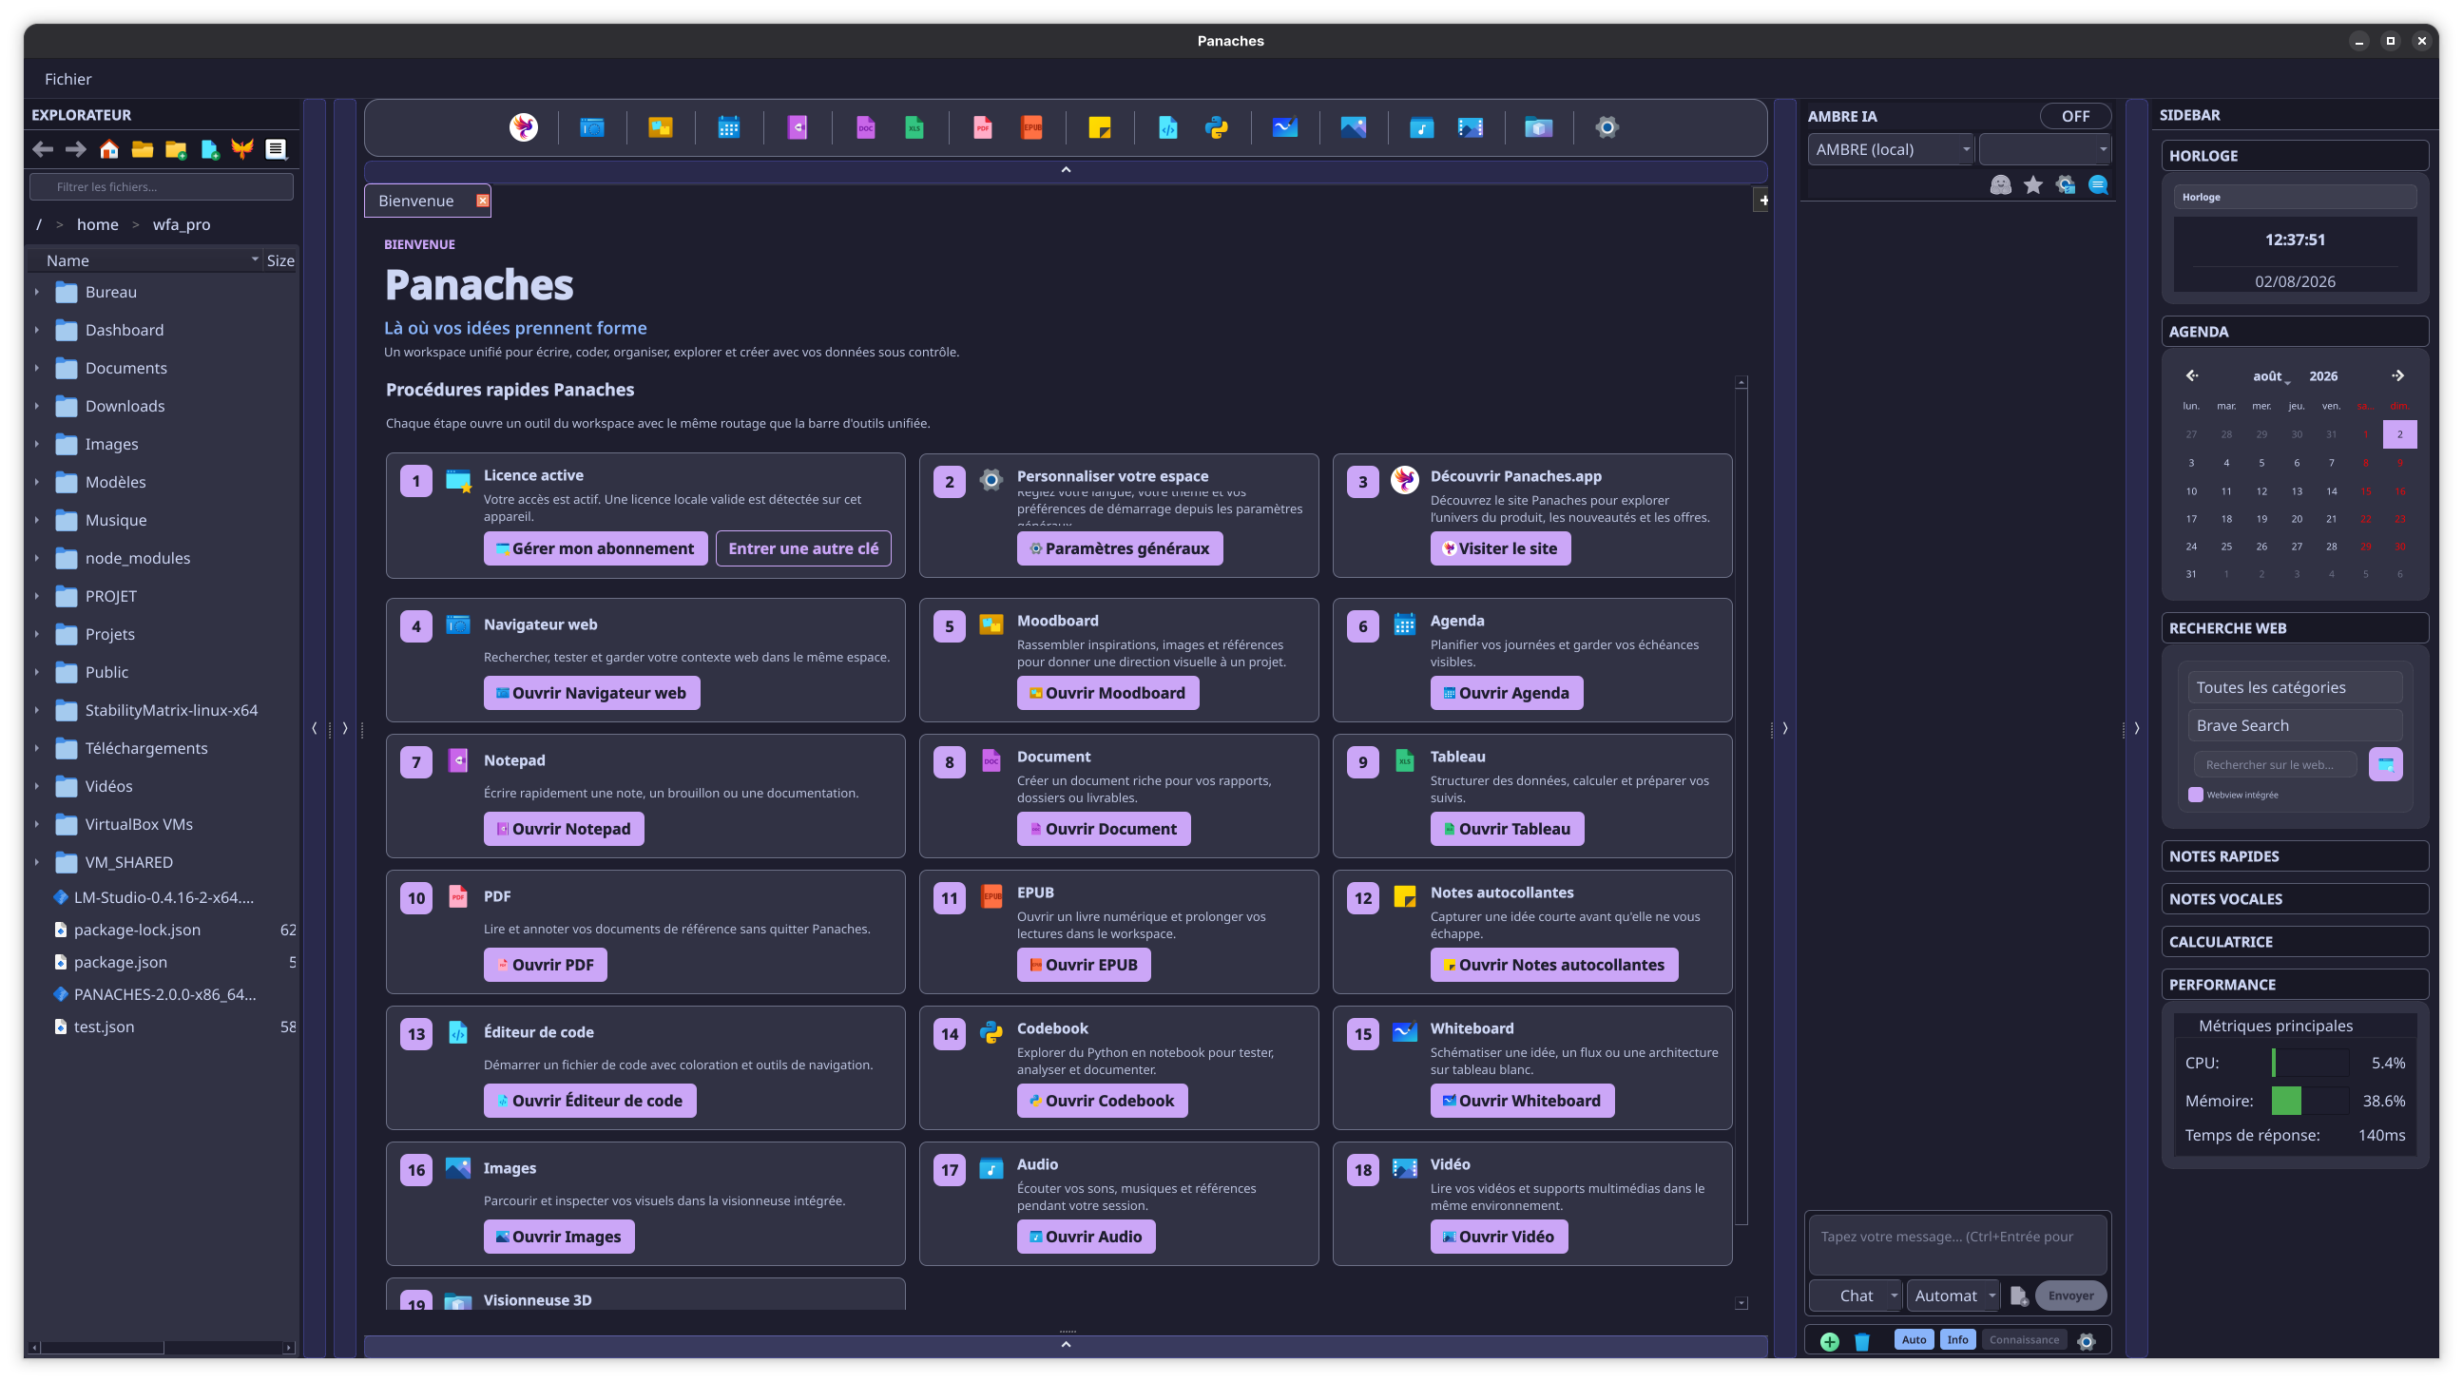This screenshot has width=2463, height=1382.
Task: Open the Automat dropdown
Action: (x=1953, y=1296)
